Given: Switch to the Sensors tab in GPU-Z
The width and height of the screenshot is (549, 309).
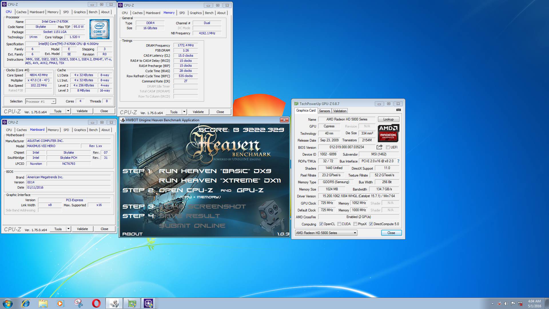Looking at the screenshot, I should point(324,111).
